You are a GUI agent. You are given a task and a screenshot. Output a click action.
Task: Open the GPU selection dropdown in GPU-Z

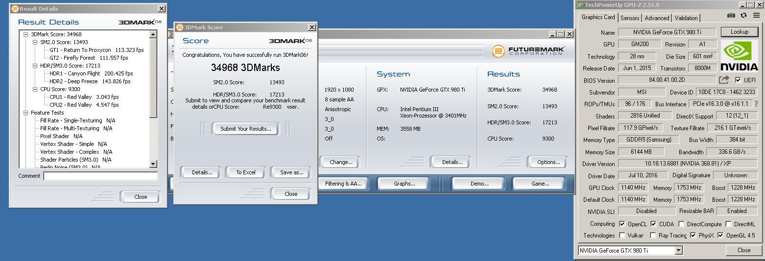point(678,250)
